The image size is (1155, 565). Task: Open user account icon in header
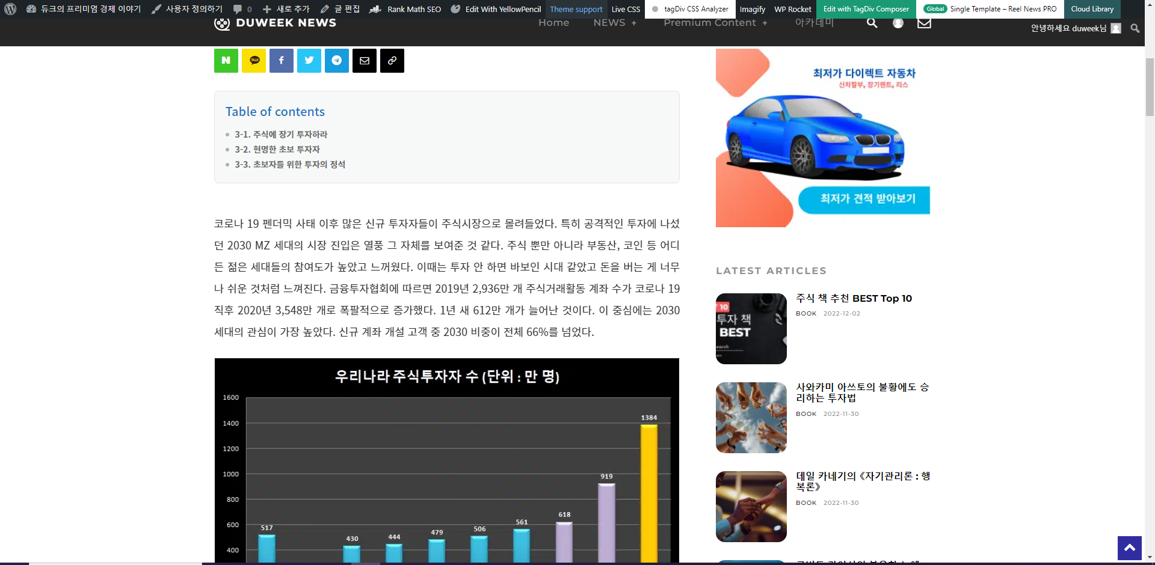tap(898, 23)
